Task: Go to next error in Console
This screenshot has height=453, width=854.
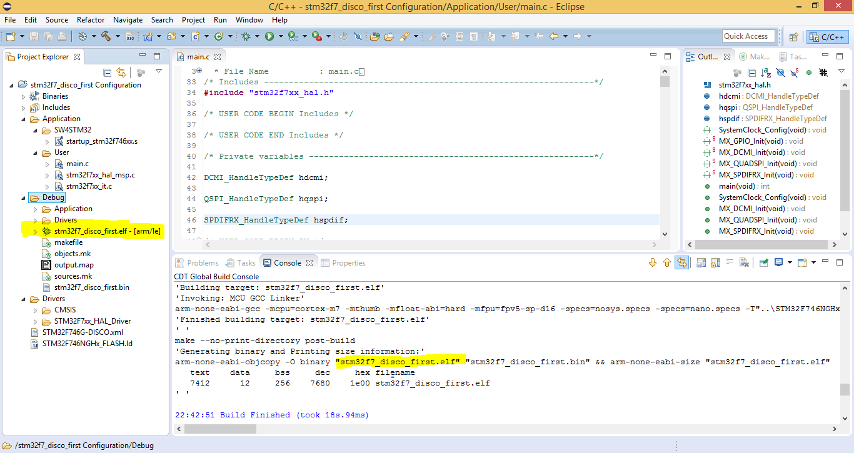Action: coord(653,263)
